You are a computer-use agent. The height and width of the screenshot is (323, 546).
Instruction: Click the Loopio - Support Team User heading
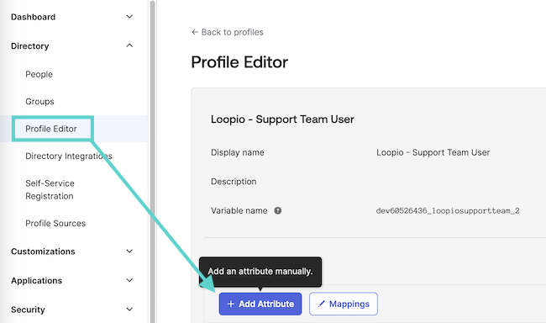point(282,119)
